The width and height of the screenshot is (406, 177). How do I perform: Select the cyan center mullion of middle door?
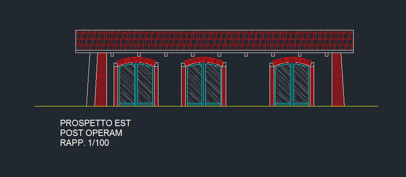204,85
